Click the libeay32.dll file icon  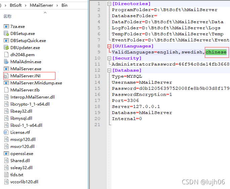(6, 111)
